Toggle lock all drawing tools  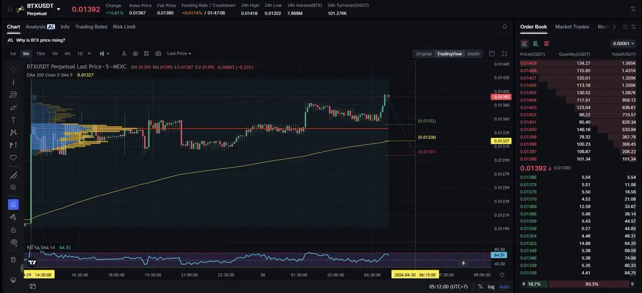click(13, 230)
